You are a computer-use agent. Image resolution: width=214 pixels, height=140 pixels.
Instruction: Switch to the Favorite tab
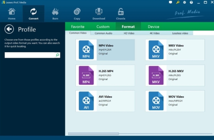point(78,26)
